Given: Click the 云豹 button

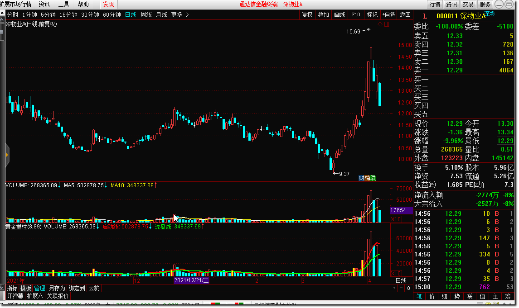Looking at the screenshot, I should tap(94, 288).
